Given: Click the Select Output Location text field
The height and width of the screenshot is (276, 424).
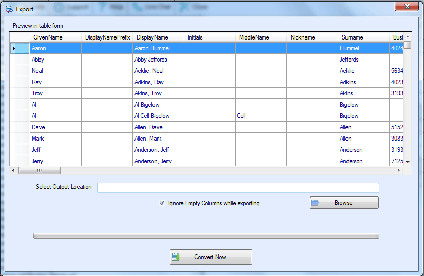Looking at the screenshot, I should click(x=238, y=188).
